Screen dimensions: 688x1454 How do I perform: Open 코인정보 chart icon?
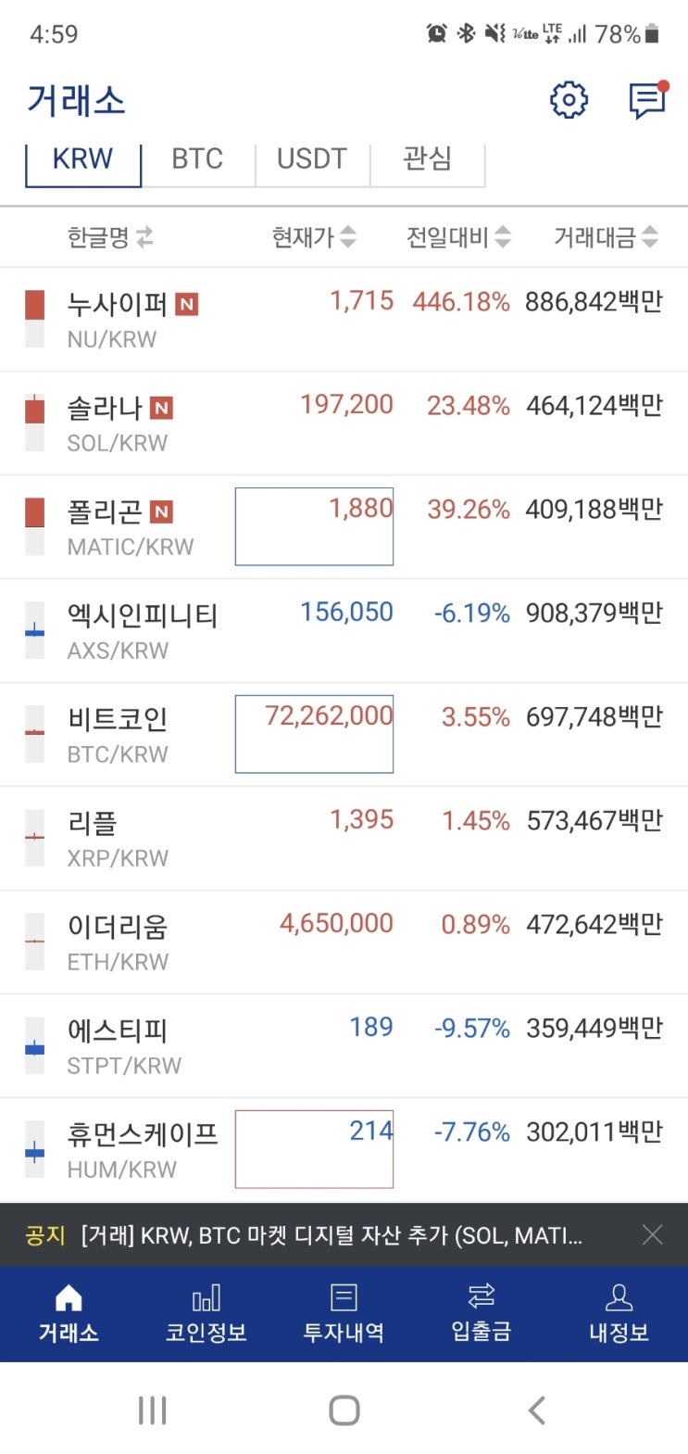click(x=206, y=1298)
